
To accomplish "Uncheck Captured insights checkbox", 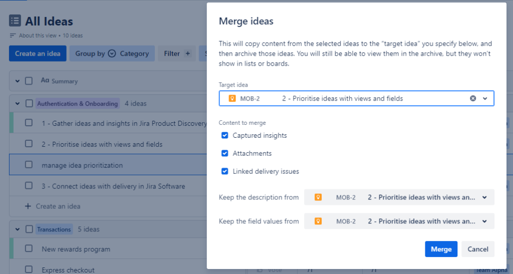I will click(x=225, y=135).
